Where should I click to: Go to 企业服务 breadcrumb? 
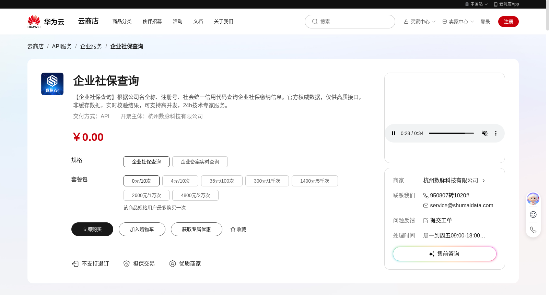pos(91,46)
